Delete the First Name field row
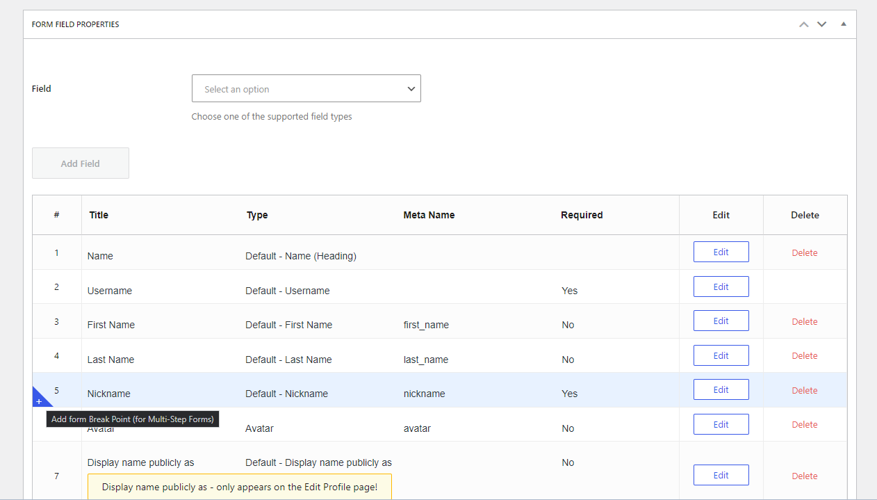Viewport: 877px width, 500px height. click(x=805, y=322)
